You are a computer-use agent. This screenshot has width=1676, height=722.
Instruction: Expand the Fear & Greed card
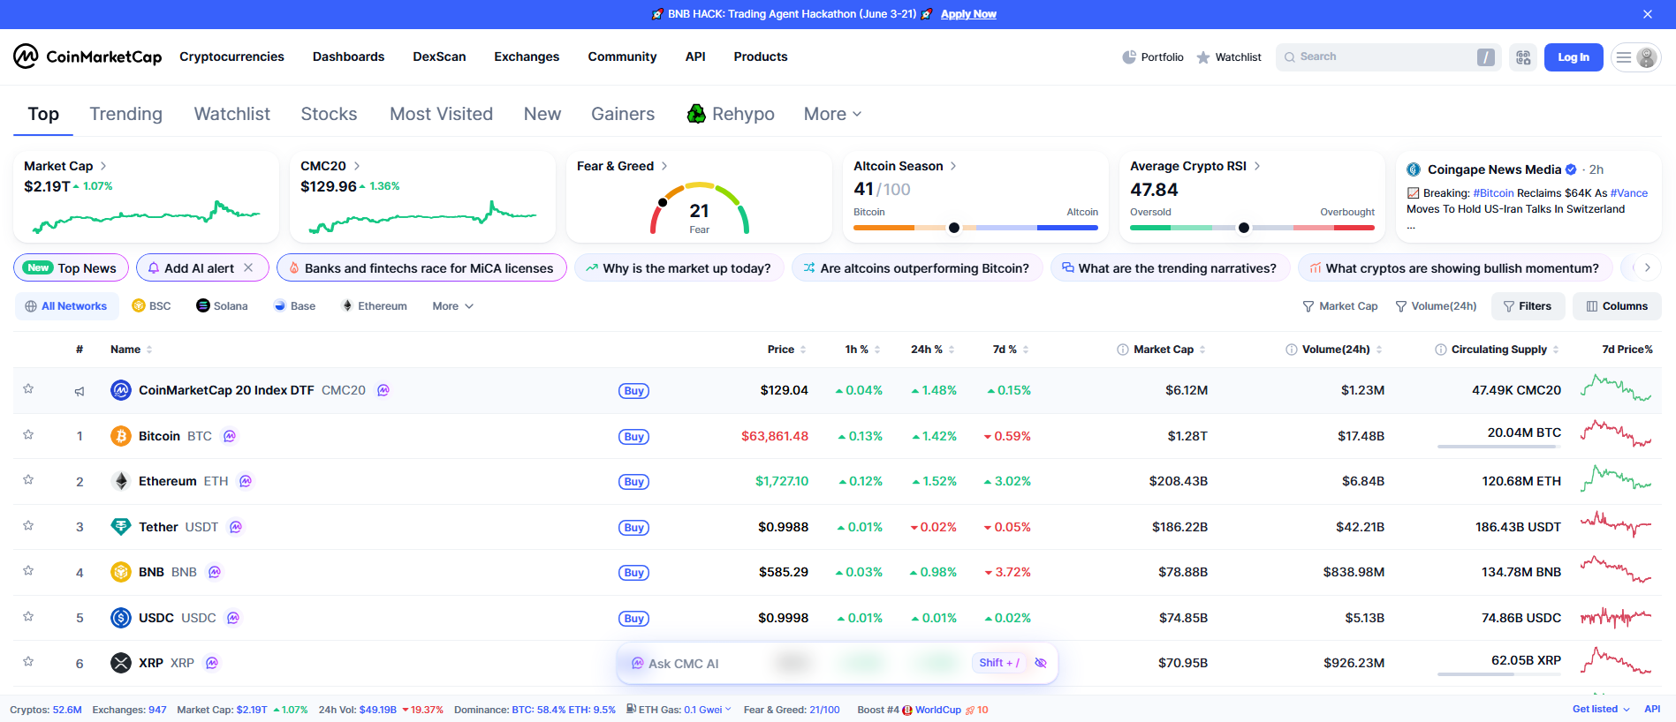point(664,166)
